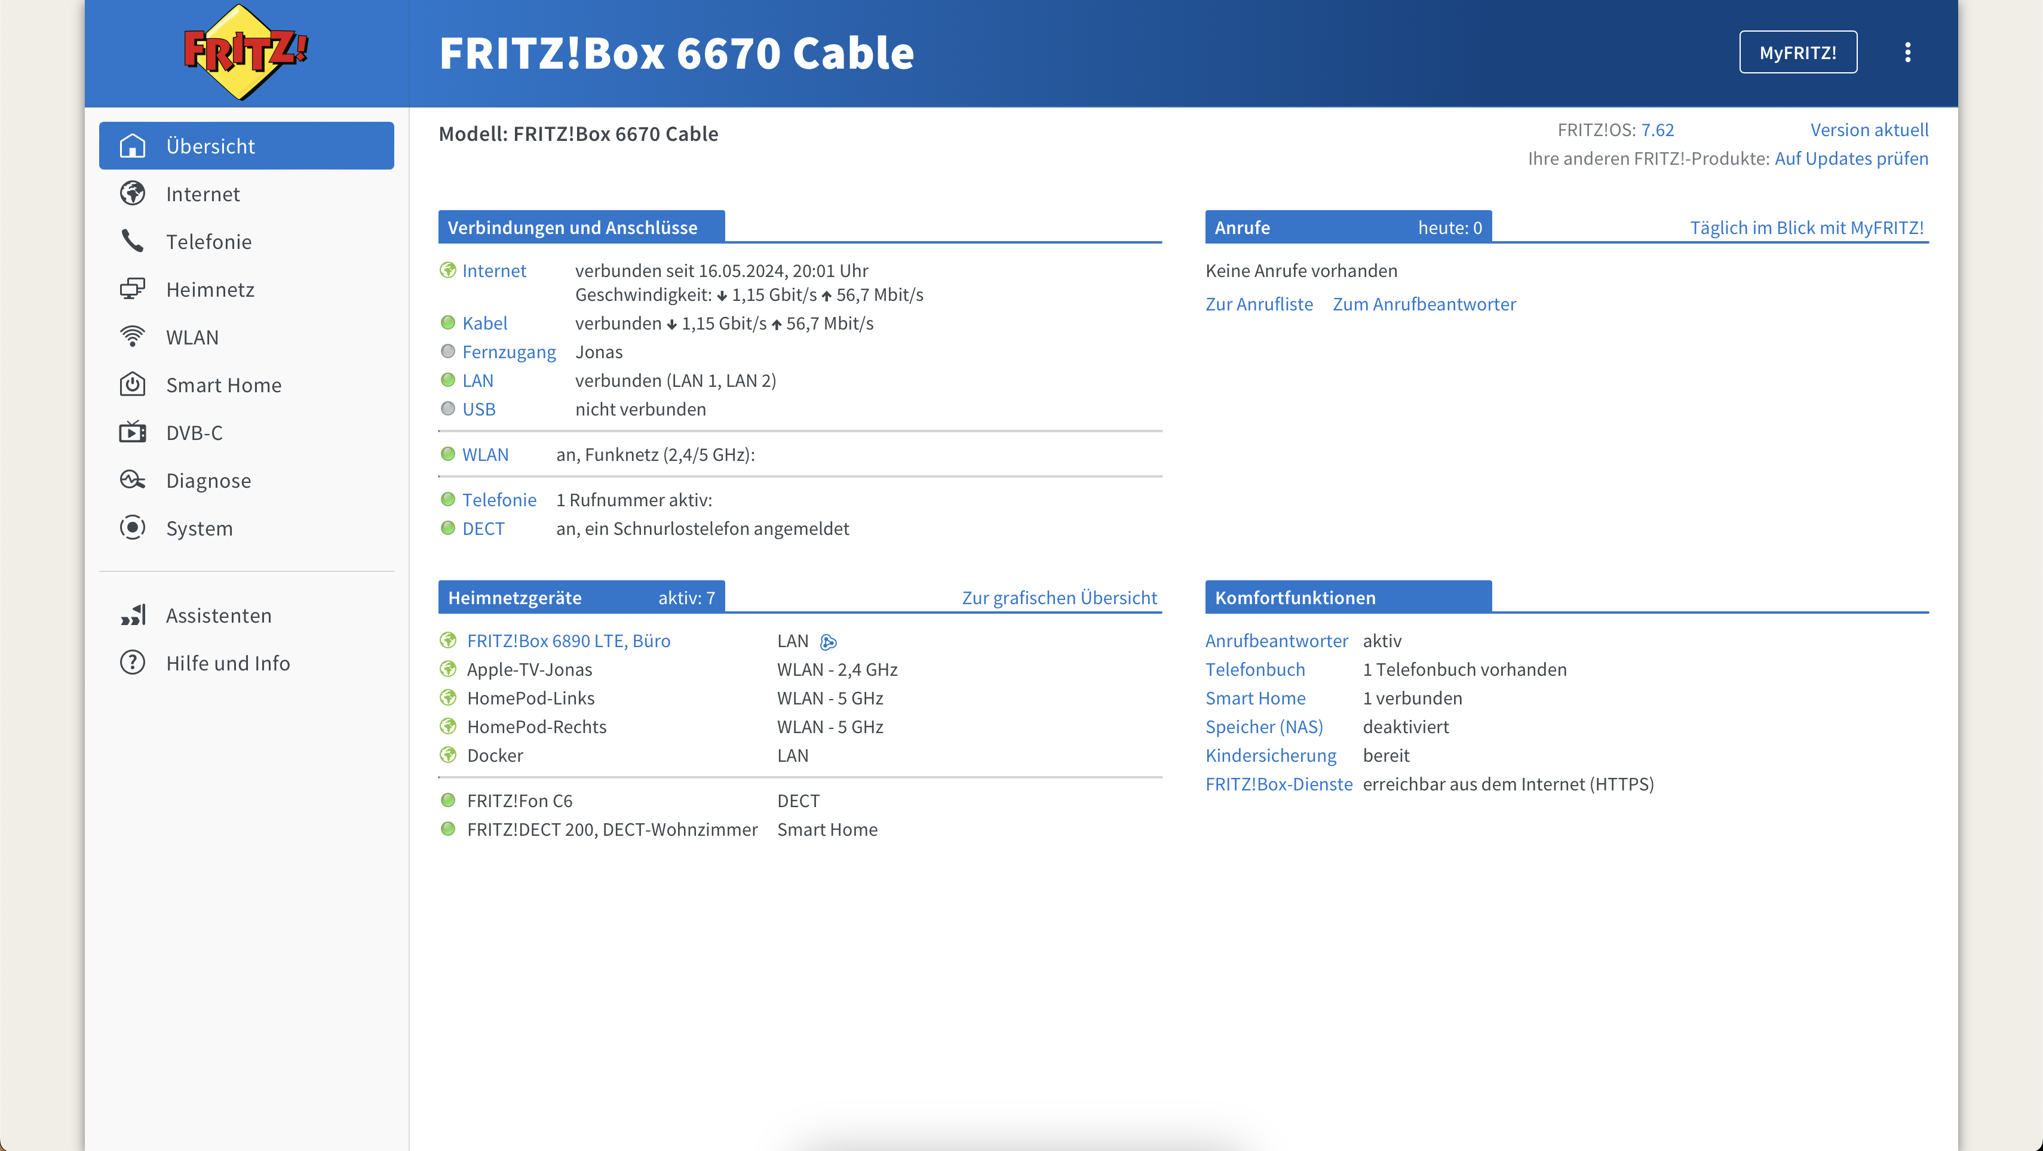2043x1151 pixels.
Task: Click the Übersicht house icon in sidebar
Action: coord(133,146)
